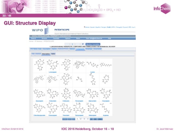Image resolution: width=175 pixels, height=131 pixels.
Task: Click the structure drawing above Arginine
Action: point(106,108)
